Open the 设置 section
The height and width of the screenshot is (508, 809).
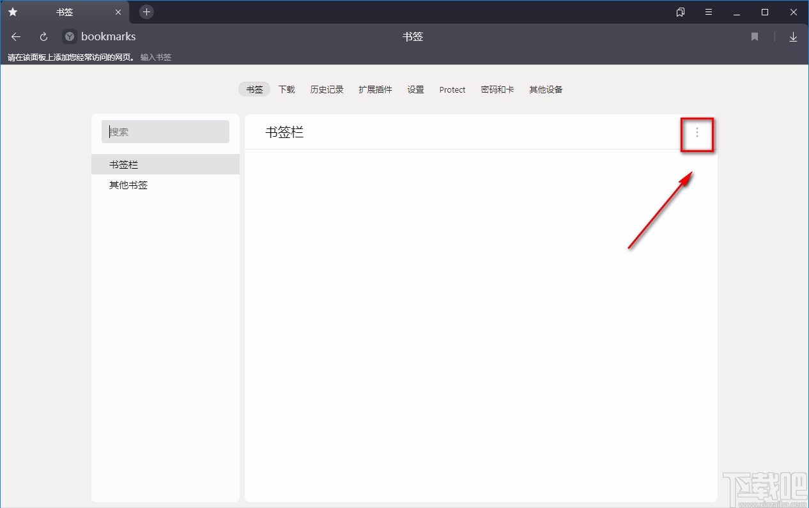tap(415, 89)
